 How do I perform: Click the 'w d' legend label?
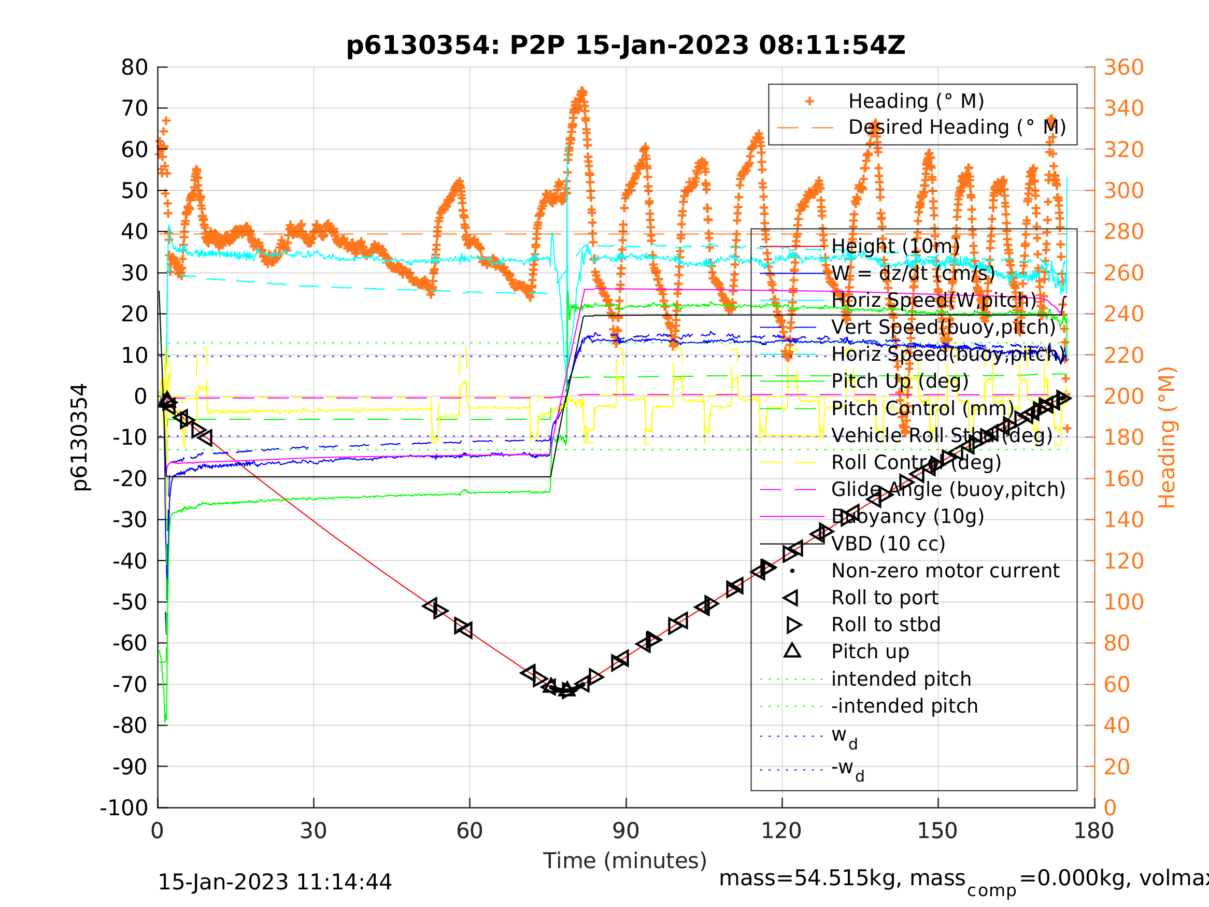tap(845, 737)
